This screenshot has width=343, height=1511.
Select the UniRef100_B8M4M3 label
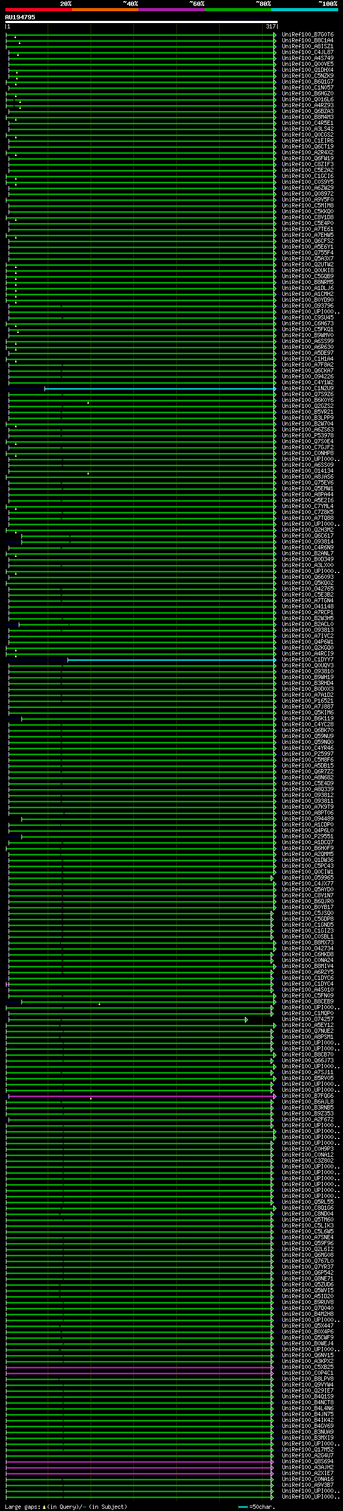308,117
